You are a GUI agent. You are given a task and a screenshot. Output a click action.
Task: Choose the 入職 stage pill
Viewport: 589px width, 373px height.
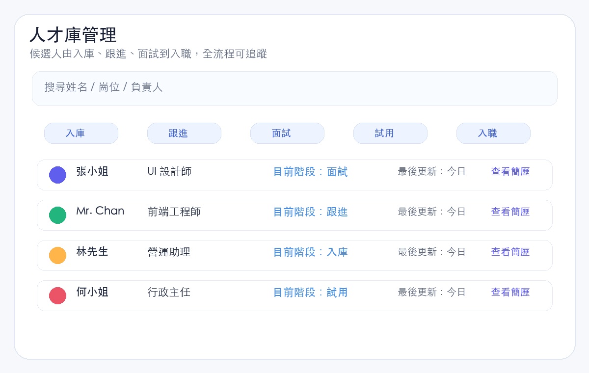tap(493, 133)
